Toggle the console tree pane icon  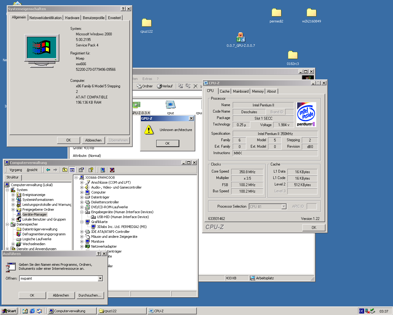pyautogui.click(x=72, y=170)
